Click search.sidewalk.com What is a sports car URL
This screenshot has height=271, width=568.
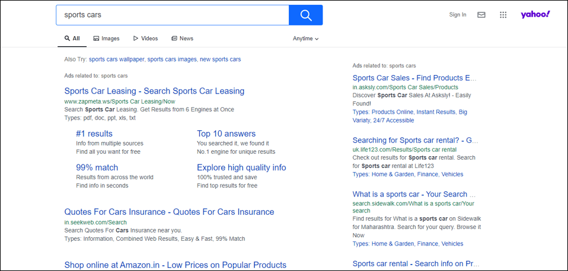[413, 207]
